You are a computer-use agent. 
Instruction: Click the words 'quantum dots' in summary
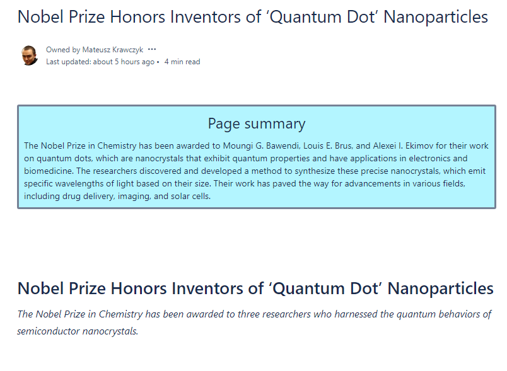tap(64, 159)
